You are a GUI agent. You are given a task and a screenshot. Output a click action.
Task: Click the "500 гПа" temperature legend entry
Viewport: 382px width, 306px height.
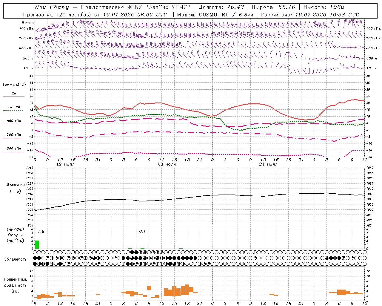[14, 149]
